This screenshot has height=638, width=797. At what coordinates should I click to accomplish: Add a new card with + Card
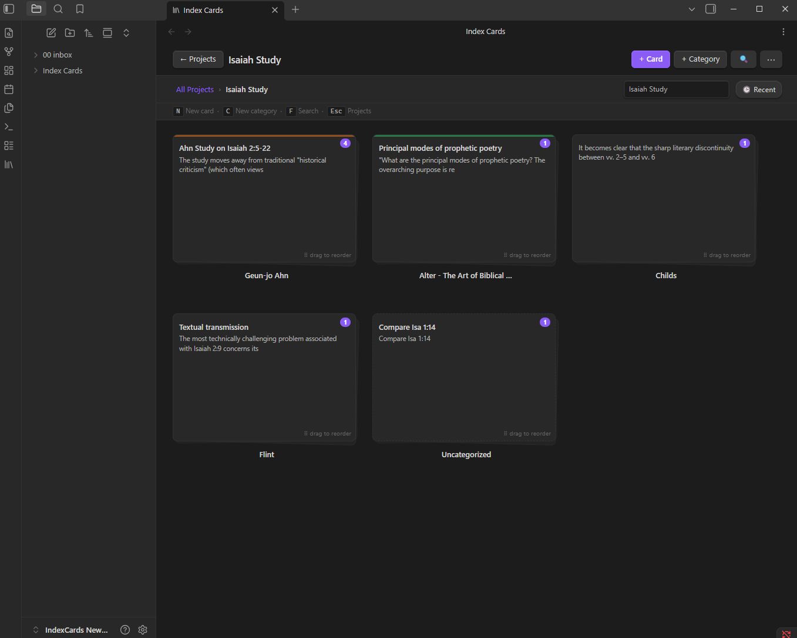(651, 59)
